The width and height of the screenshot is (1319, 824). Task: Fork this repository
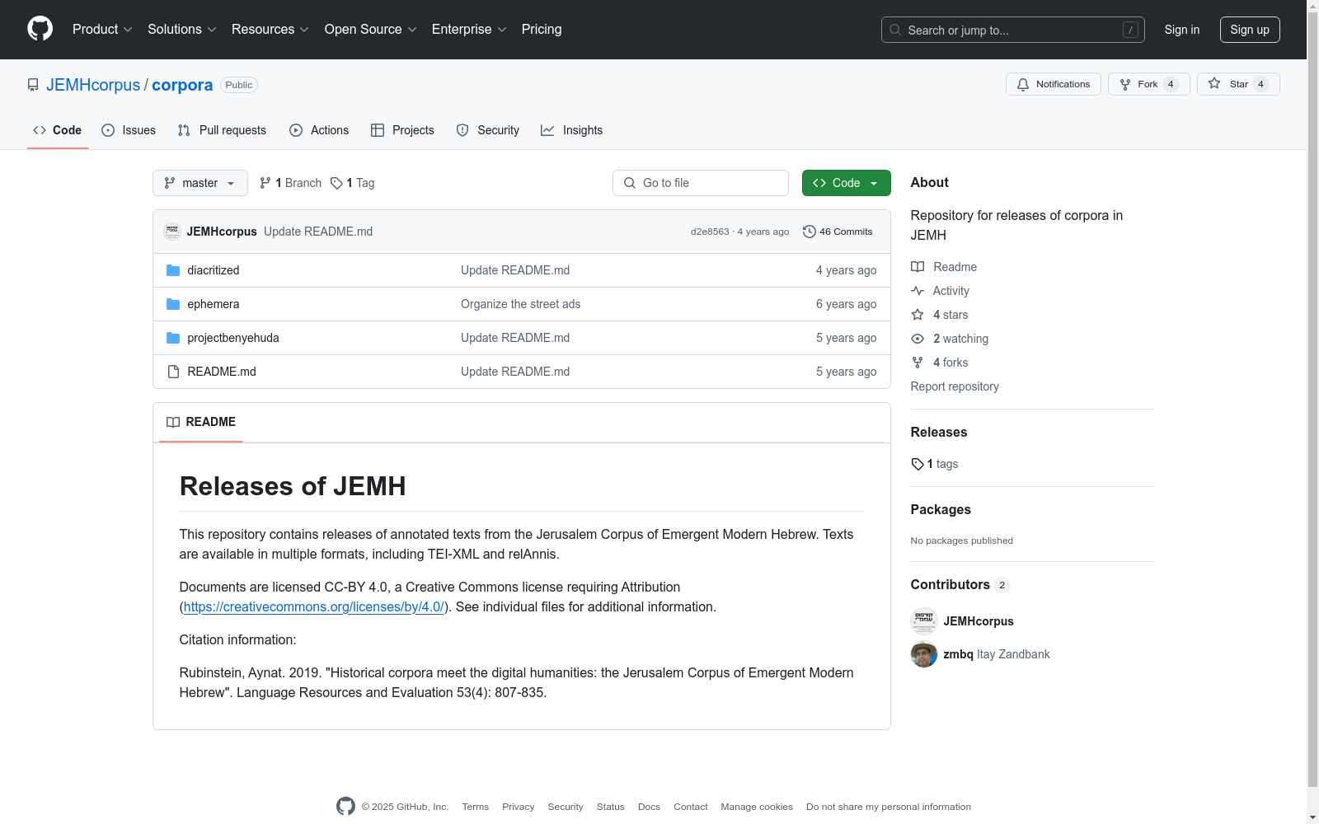(x=1148, y=84)
